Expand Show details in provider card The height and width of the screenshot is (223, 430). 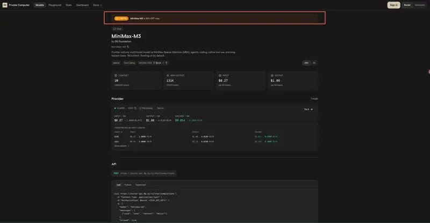122,146
